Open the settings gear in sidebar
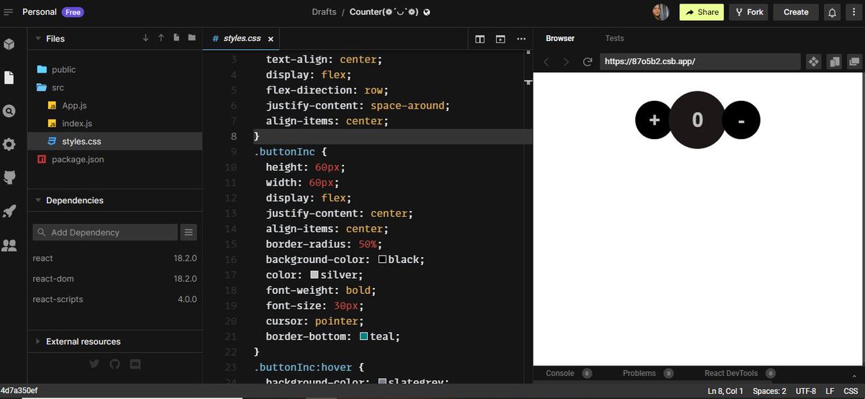 click(9, 144)
